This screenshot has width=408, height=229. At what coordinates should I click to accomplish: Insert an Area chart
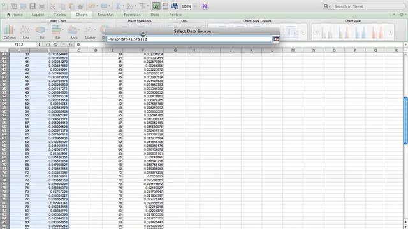[74, 32]
